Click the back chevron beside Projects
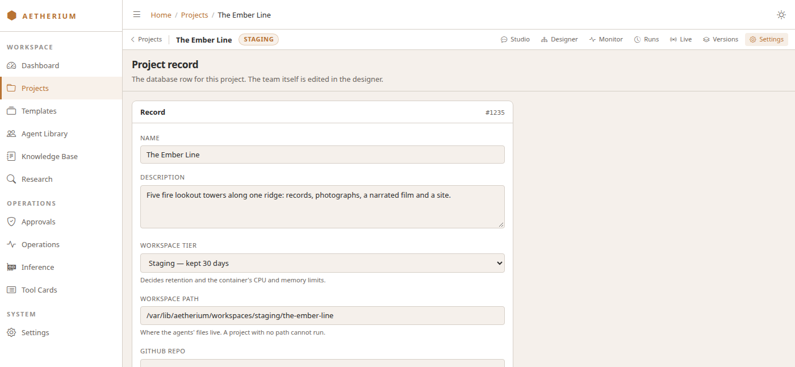This screenshot has height=367, width=795. tap(133, 40)
